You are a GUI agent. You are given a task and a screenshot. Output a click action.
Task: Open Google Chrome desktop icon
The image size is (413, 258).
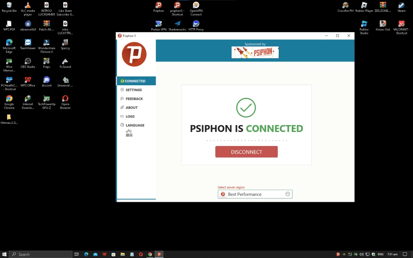click(9, 102)
